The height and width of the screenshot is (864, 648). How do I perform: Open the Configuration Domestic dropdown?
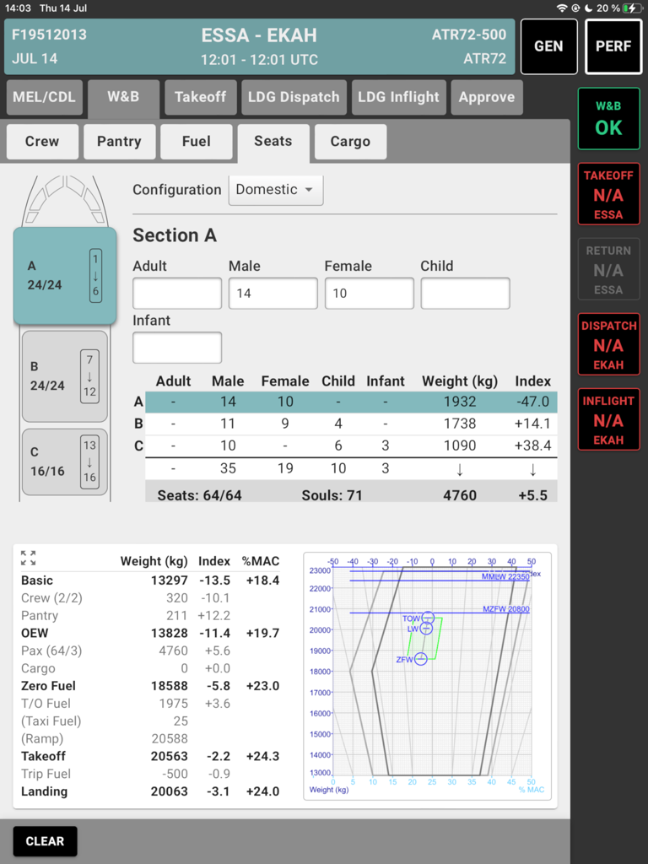(x=275, y=190)
